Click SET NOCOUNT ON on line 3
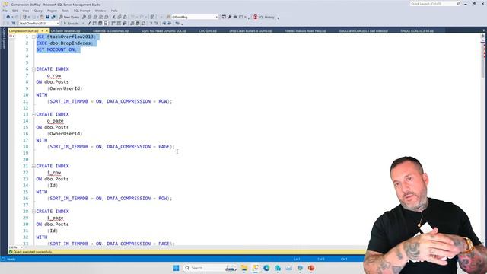 click(x=56, y=49)
